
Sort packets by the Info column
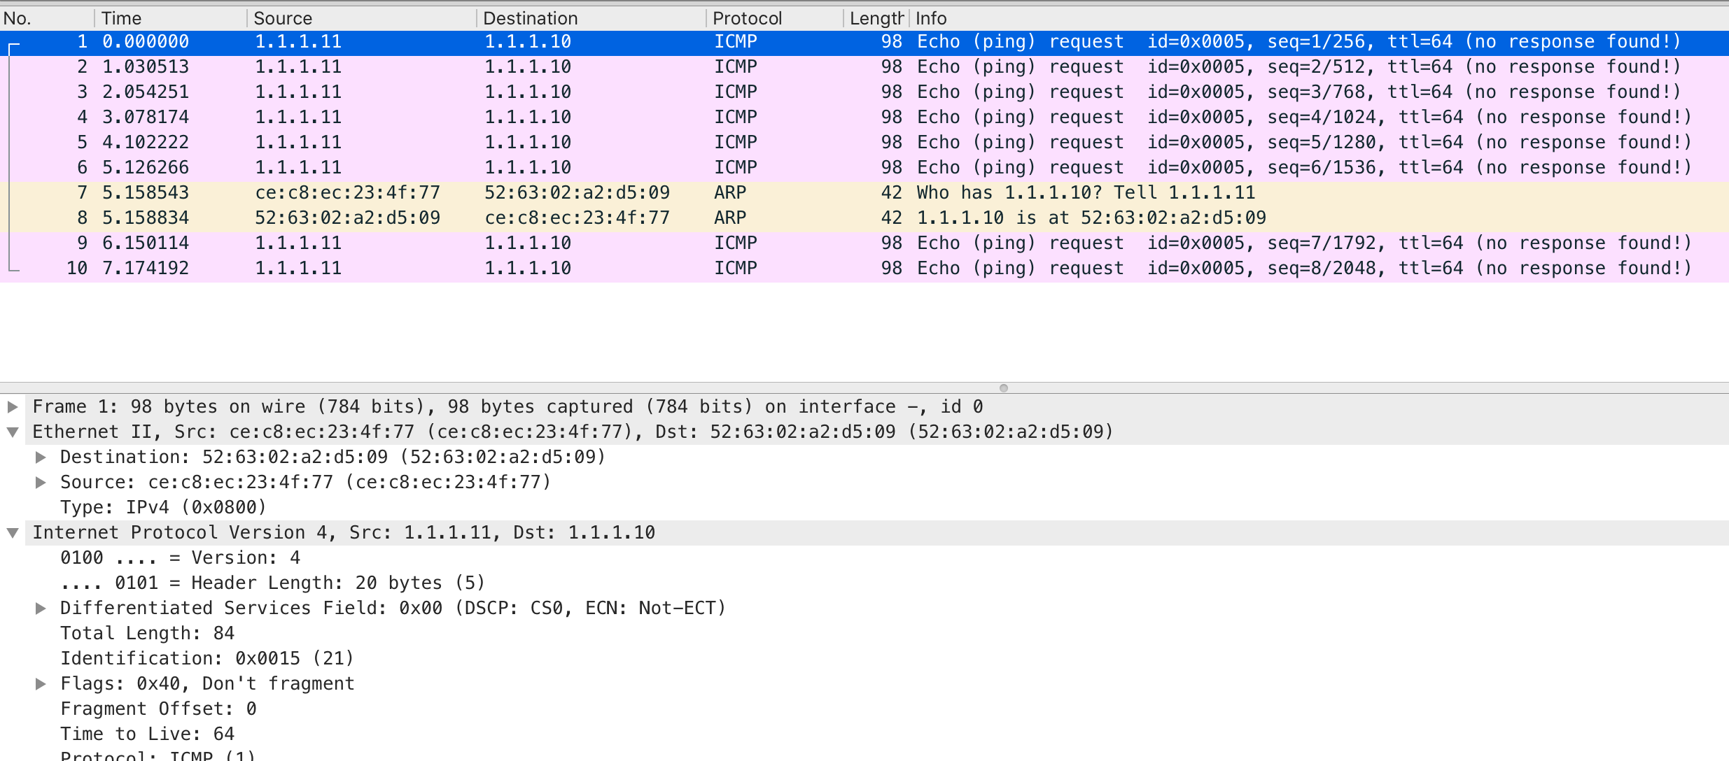coord(980,17)
